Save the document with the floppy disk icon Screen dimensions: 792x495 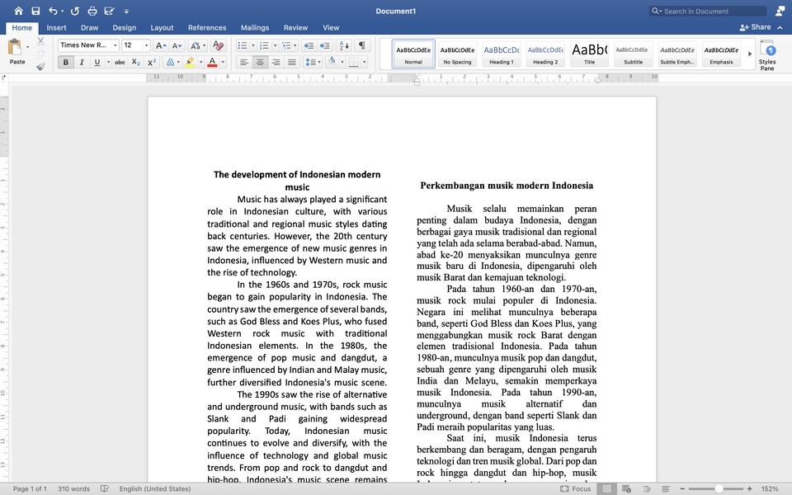pos(35,11)
